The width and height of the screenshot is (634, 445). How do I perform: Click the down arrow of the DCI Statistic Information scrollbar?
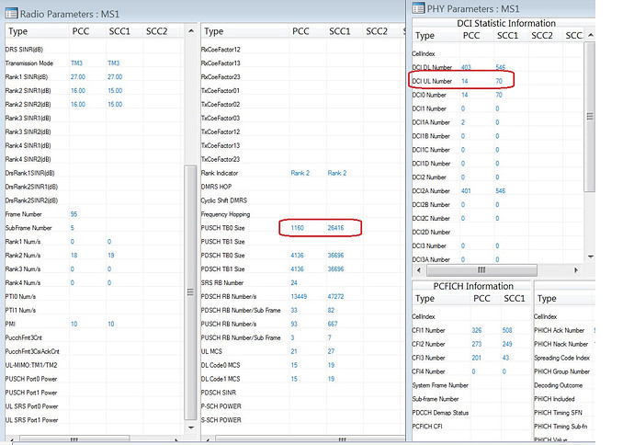click(x=591, y=257)
